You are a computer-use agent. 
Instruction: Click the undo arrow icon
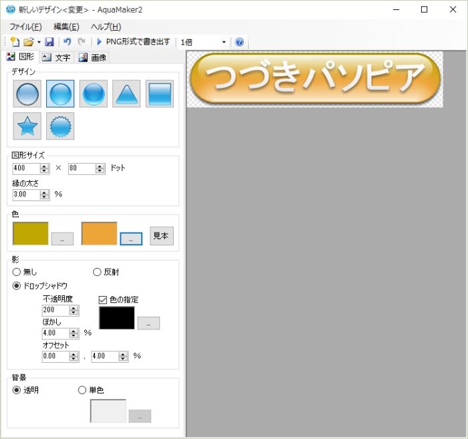pos(67,42)
